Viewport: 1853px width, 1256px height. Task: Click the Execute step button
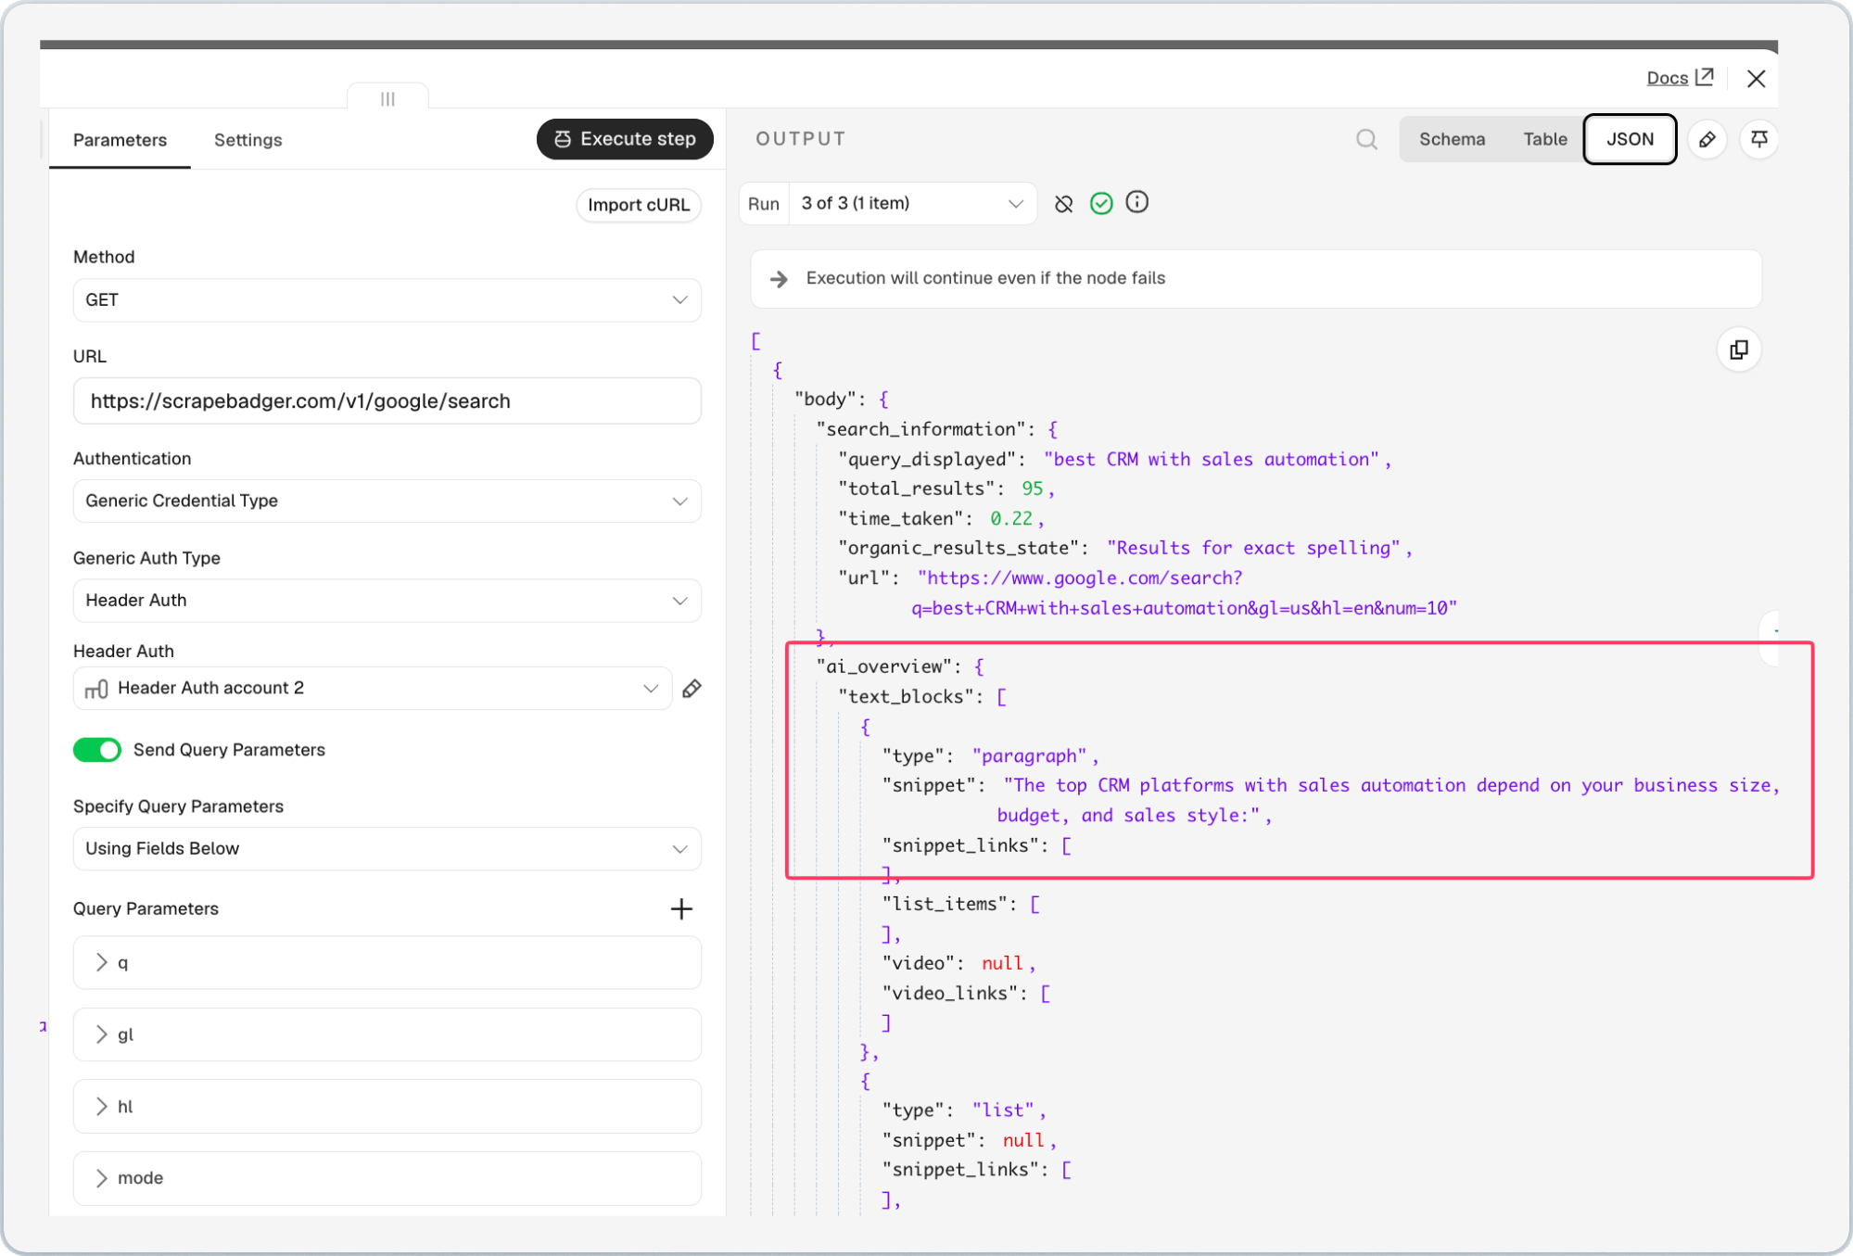pos(625,139)
